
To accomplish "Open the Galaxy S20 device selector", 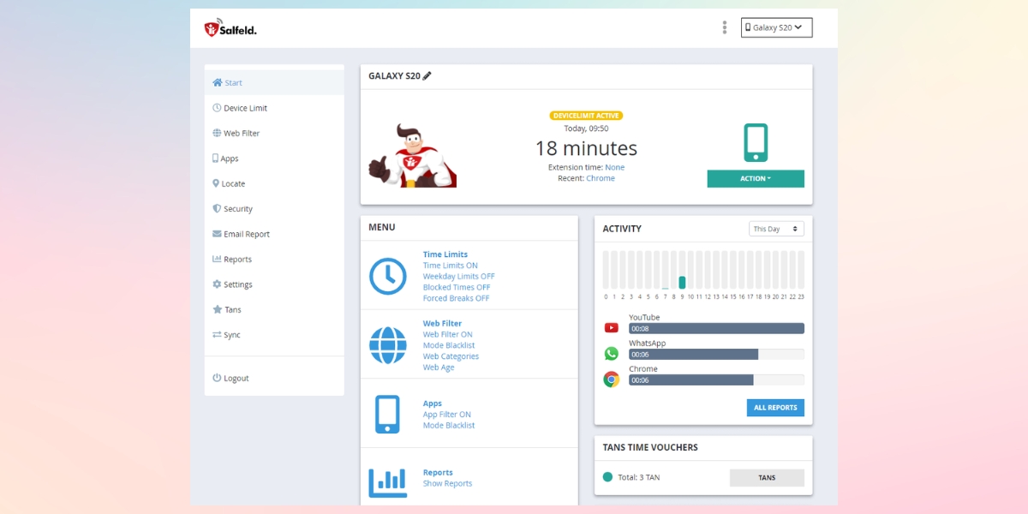I will tap(776, 27).
